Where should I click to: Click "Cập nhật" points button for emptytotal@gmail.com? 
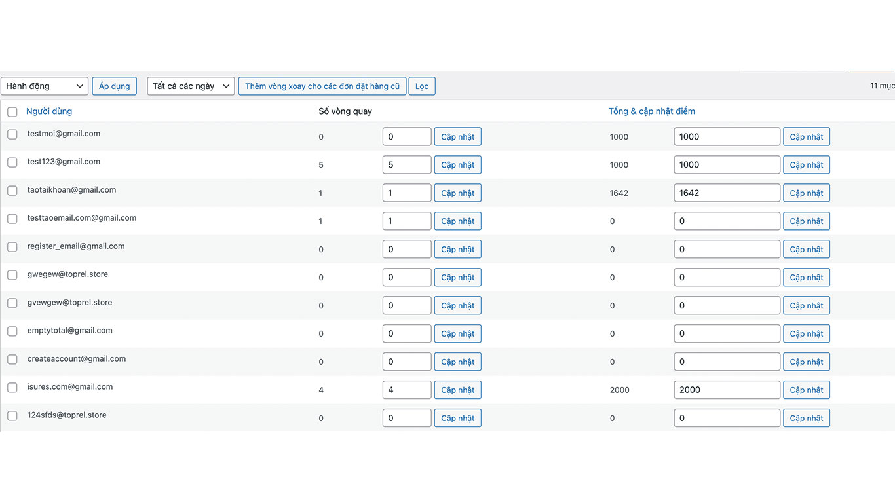[807, 333]
